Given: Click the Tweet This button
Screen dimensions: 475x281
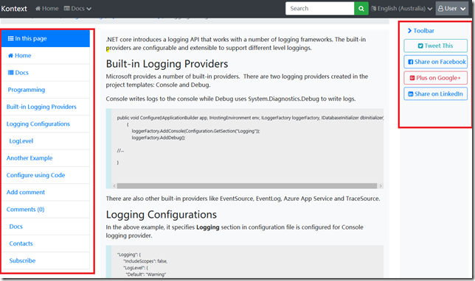Looking at the screenshot, I should [435, 46].
